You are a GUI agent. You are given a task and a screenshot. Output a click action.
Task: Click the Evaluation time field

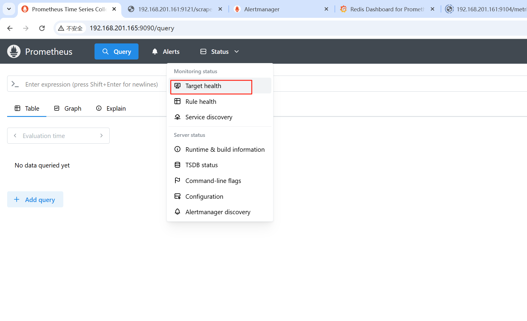tap(58, 136)
